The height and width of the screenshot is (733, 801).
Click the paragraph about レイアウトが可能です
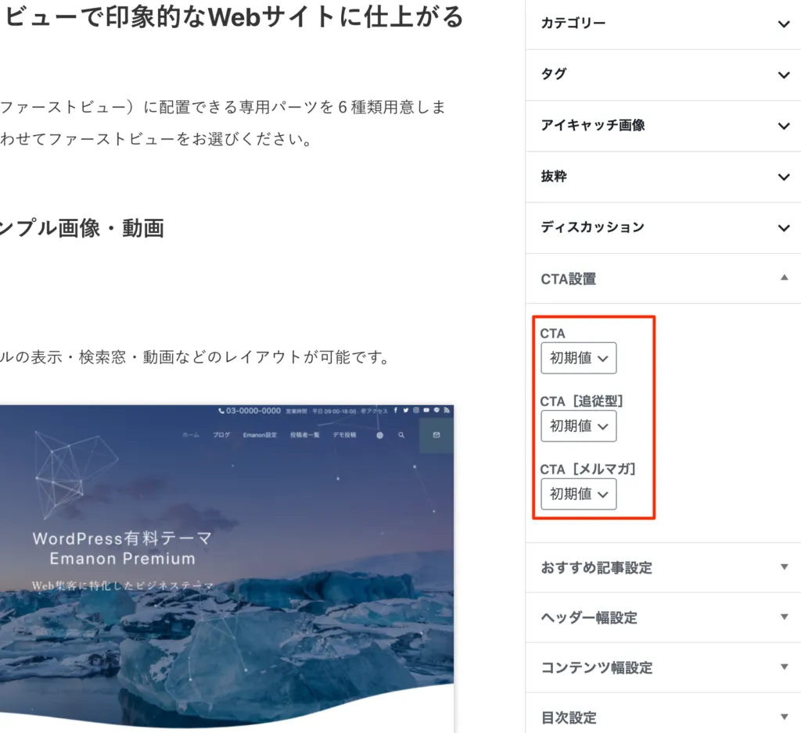(195, 357)
